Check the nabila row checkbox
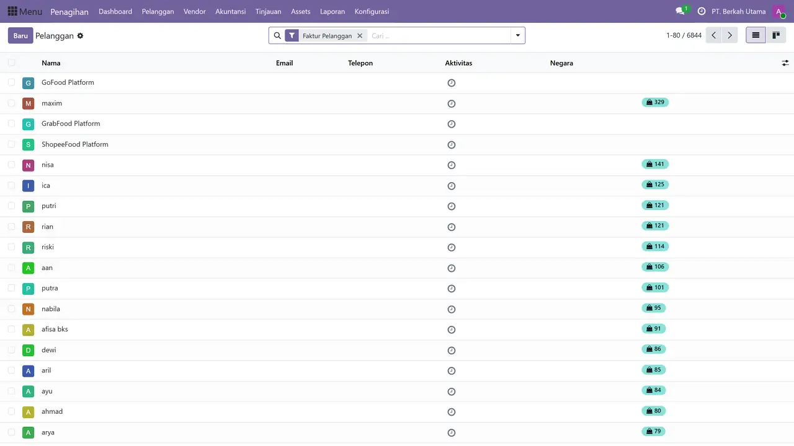Image resolution: width=794 pixels, height=446 pixels. [11, 308]
